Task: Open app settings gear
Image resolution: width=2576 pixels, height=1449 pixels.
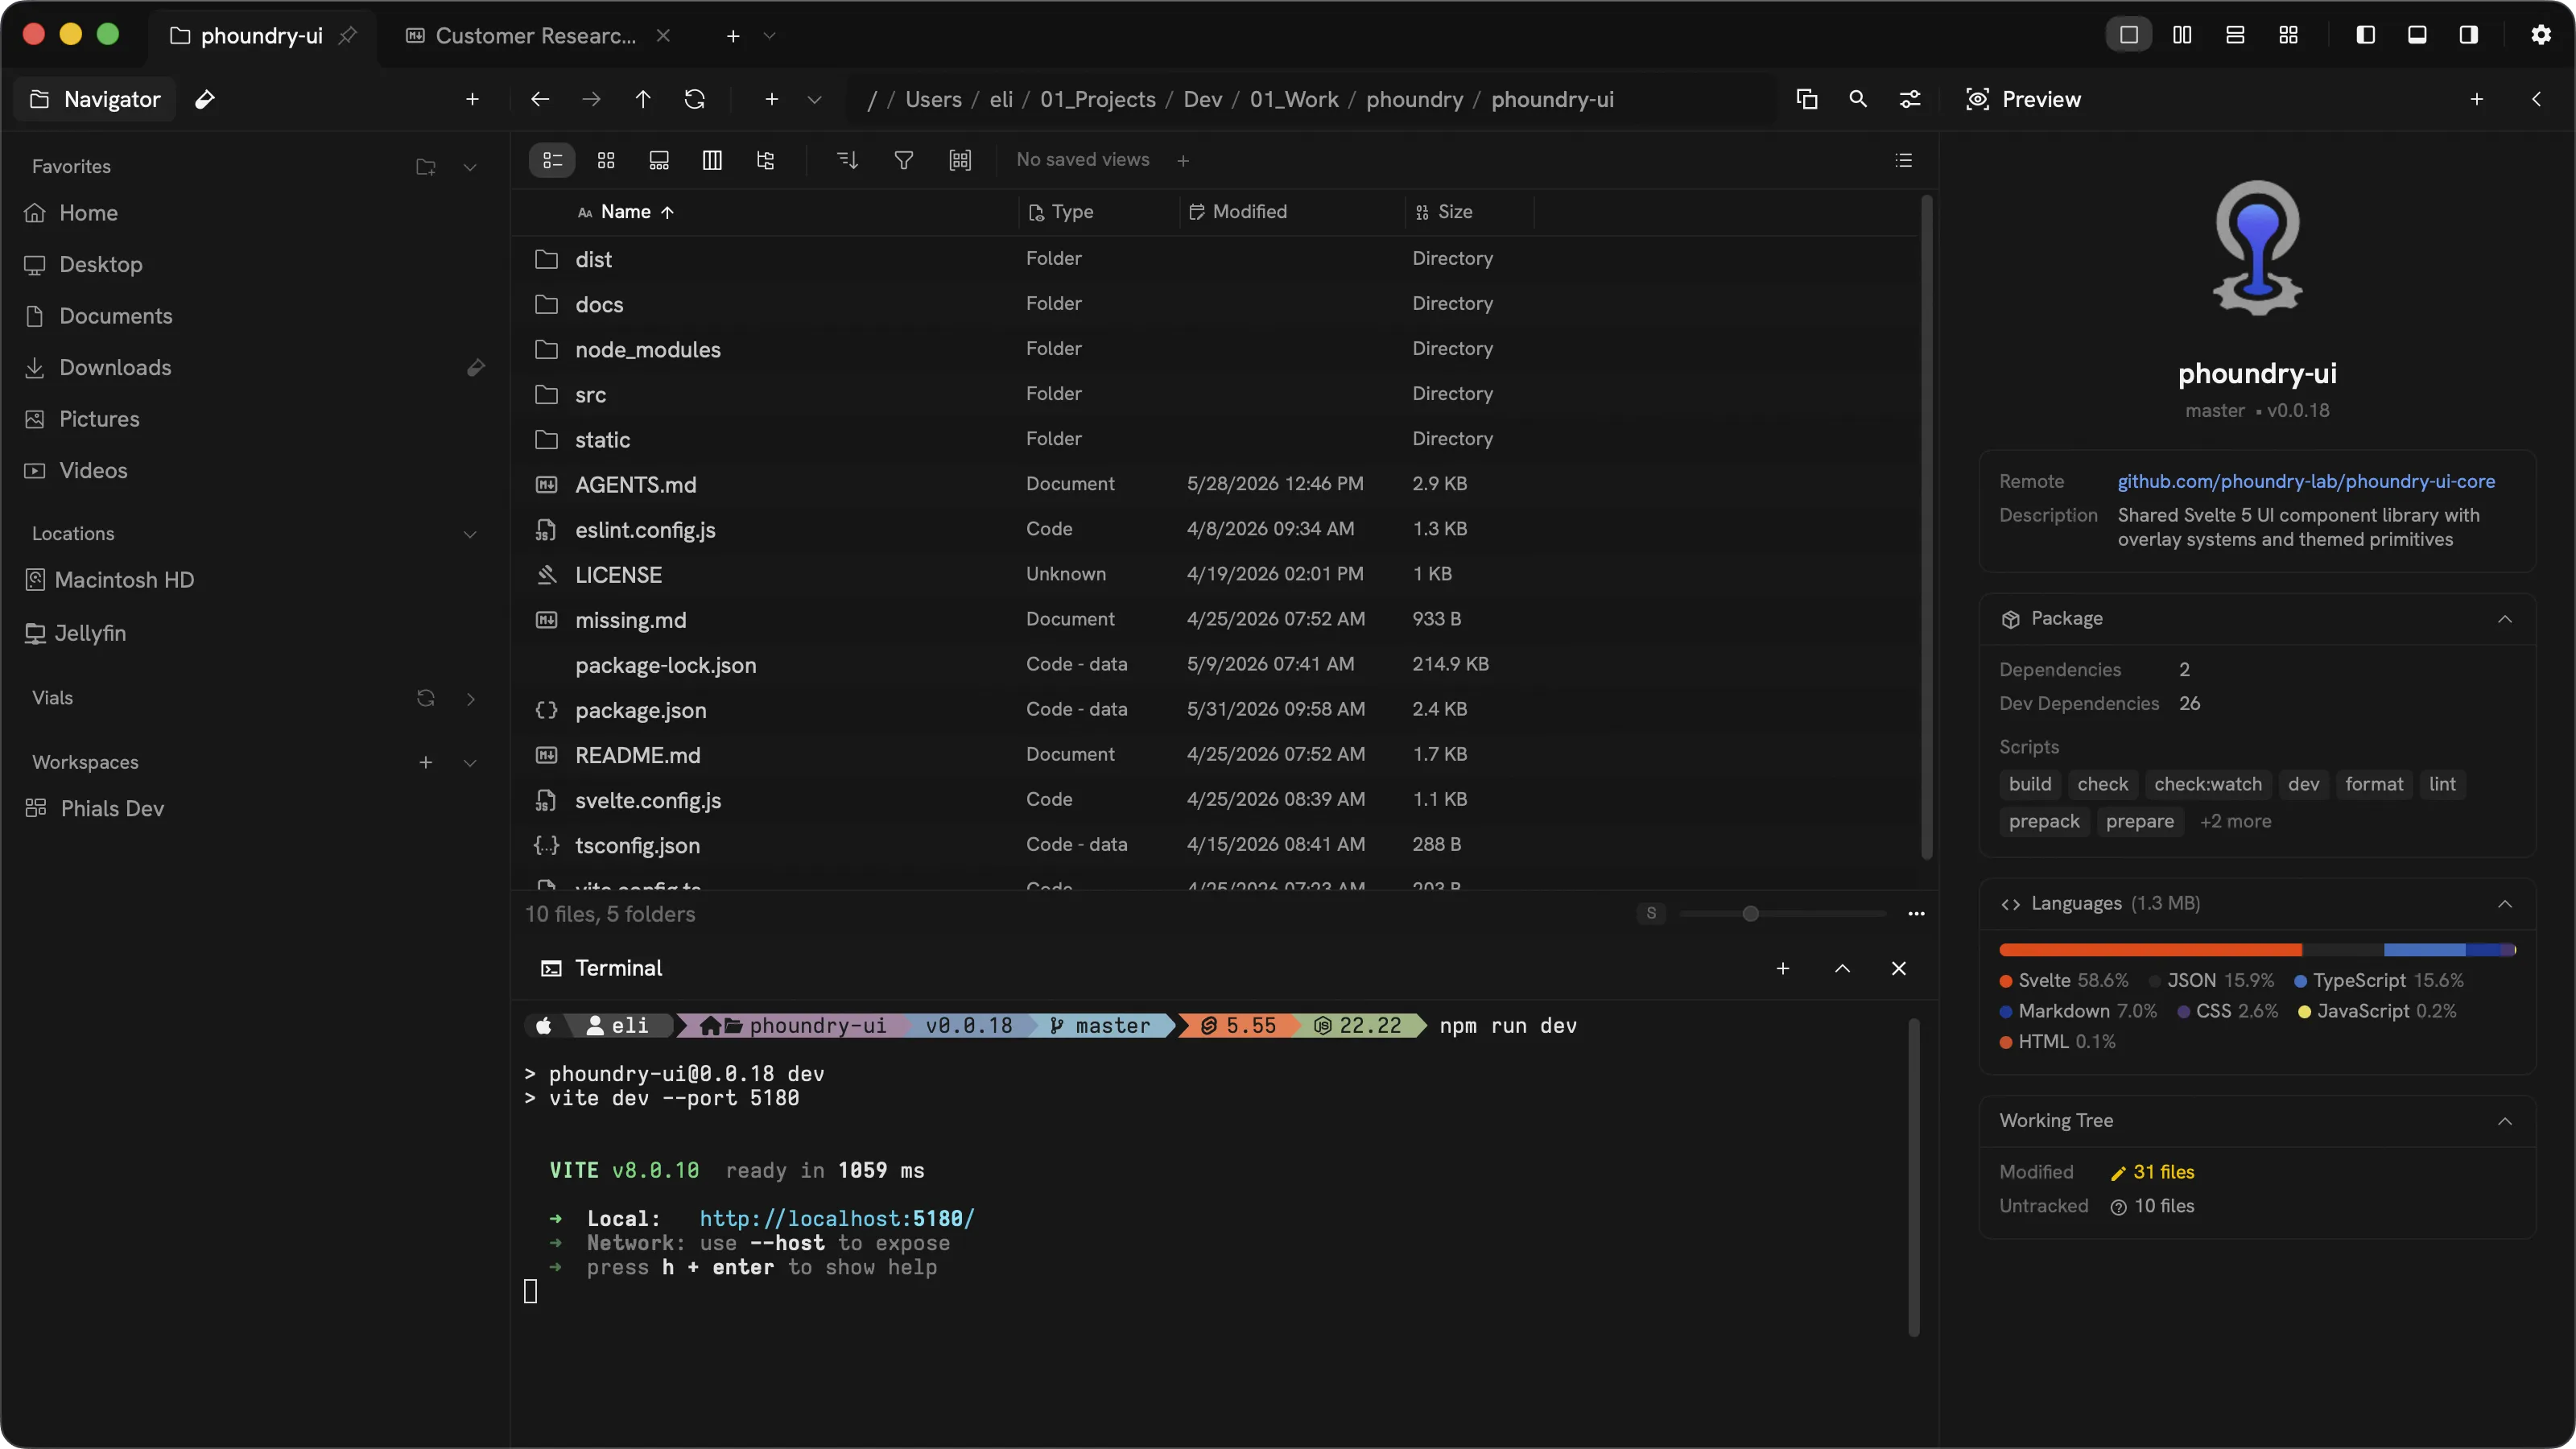Action: pos(2541,35)
